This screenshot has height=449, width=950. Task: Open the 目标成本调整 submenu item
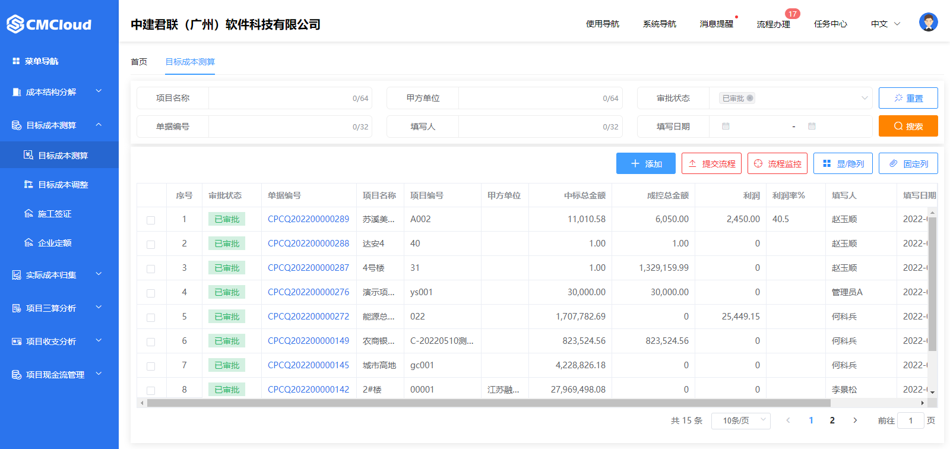[59, 185]
